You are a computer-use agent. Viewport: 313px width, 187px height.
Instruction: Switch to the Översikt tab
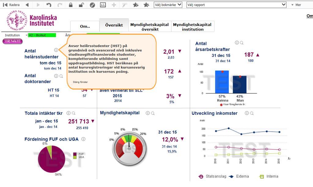(x=114, y=25)
